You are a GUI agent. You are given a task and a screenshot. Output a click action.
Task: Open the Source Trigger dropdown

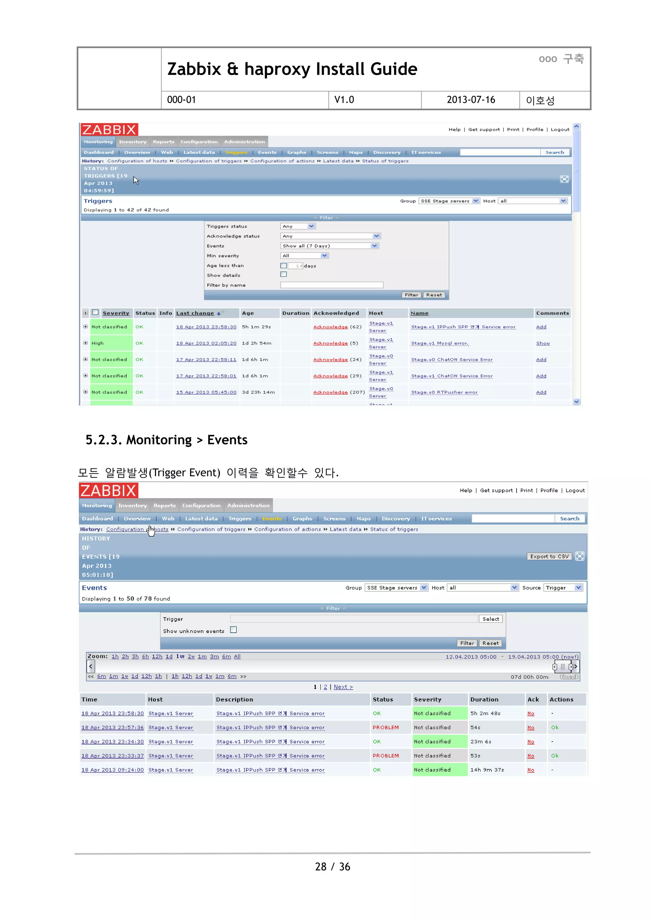pos(563,588)
